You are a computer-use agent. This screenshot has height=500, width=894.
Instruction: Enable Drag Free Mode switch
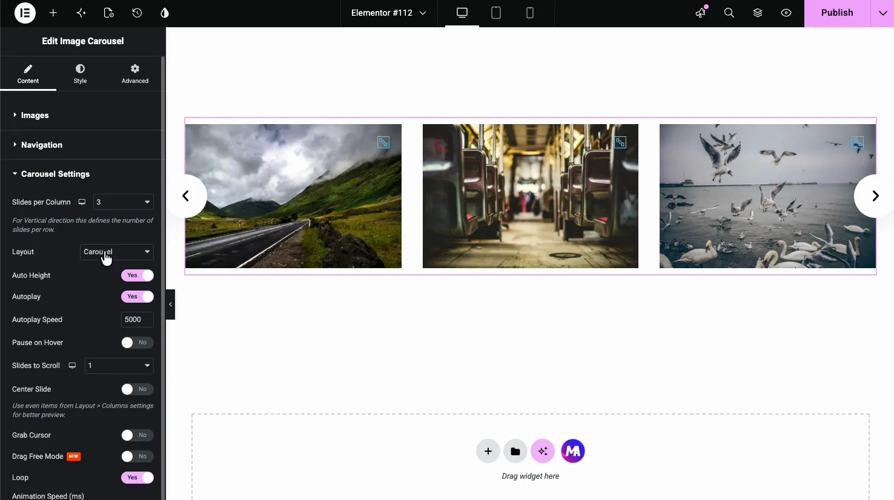pyautogui.click(x=137, y=456)
